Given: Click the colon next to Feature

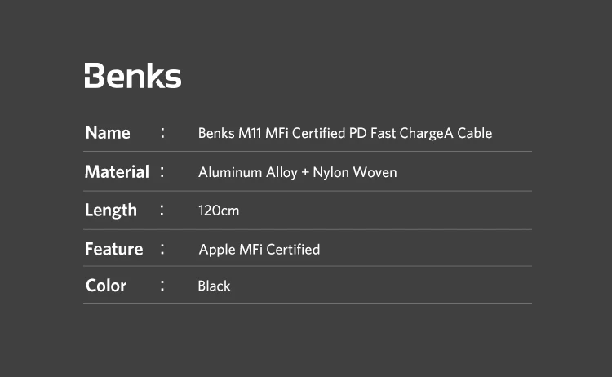Looking at the screenshot, I should click(163, 249).
